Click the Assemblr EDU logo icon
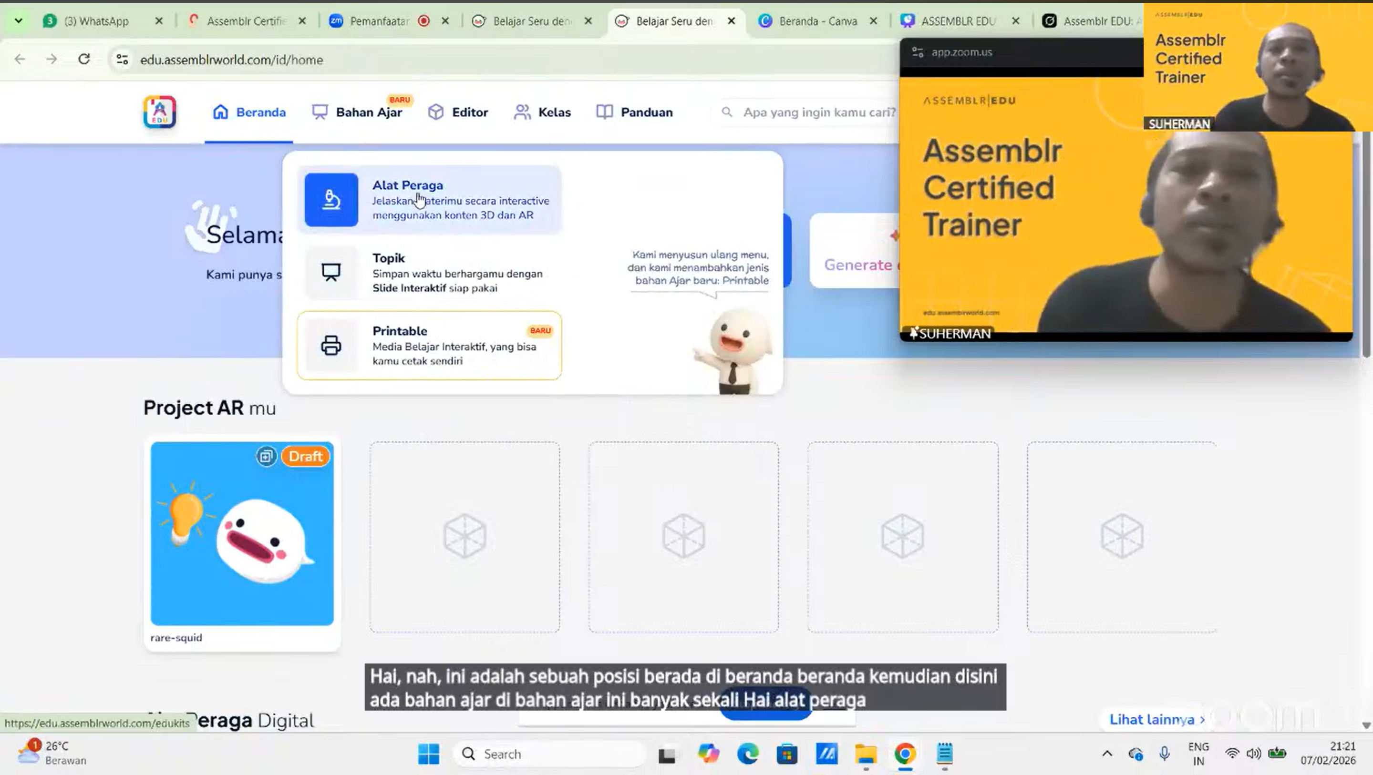 click(159, 112)
